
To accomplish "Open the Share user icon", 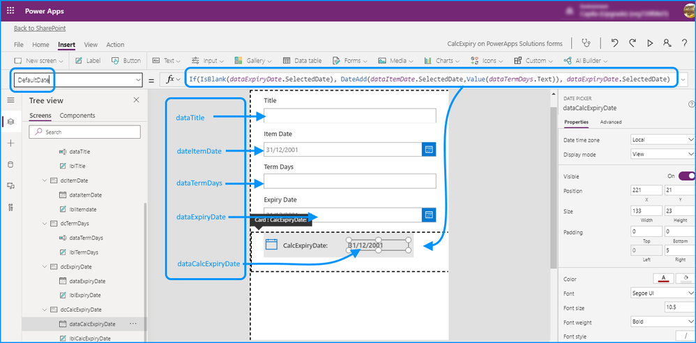I will click(667, 43).
